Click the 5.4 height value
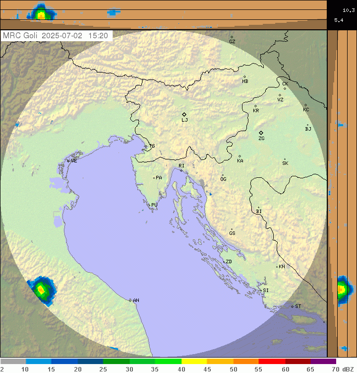The image size is (357, 373). pyautogui.click(x=339, y=20)
